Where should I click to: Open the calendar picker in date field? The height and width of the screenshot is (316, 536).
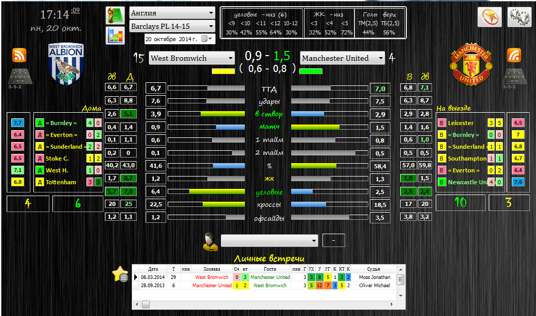point(207,39)
